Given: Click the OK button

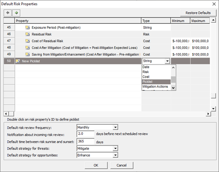Looking at the screenshot, I should pos(96,165).
